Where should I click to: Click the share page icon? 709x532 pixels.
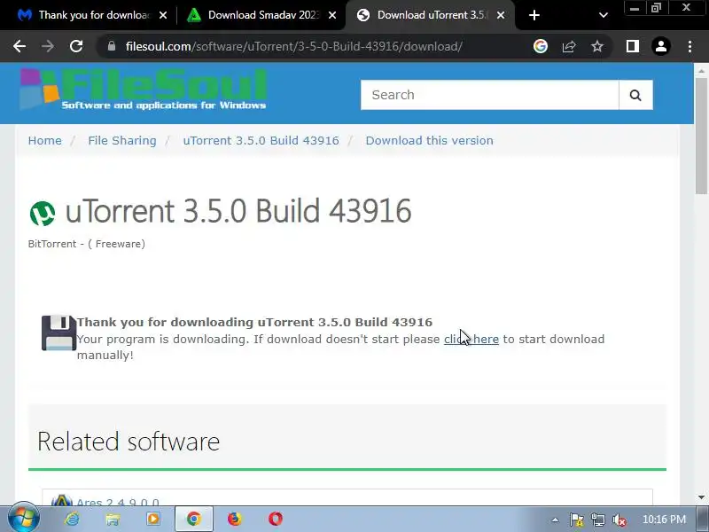coord(569,46)
